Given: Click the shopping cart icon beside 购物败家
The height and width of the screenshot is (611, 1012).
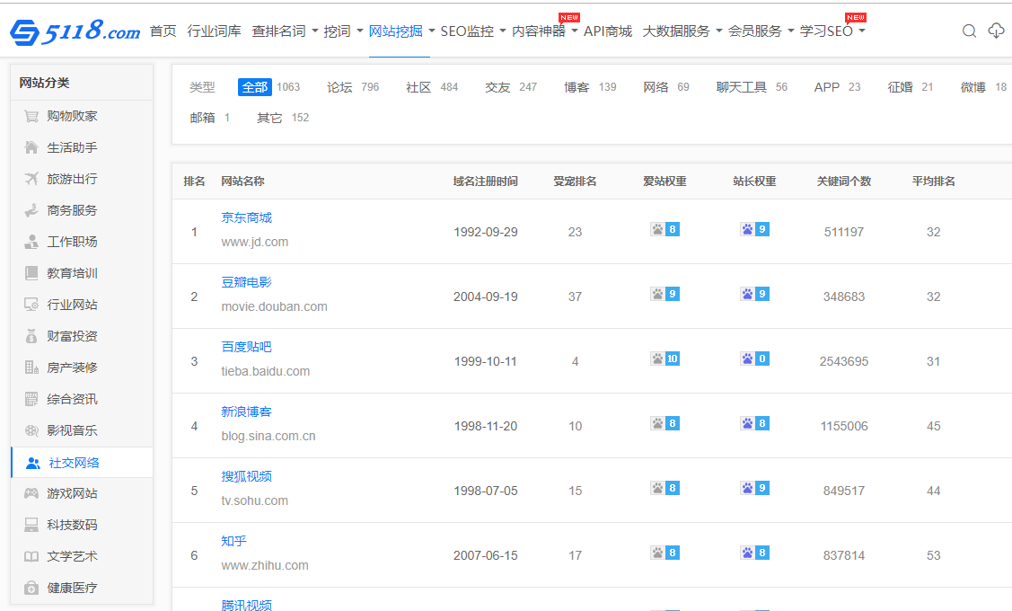Looking at the screenshot, I should (x=31, y=116).
